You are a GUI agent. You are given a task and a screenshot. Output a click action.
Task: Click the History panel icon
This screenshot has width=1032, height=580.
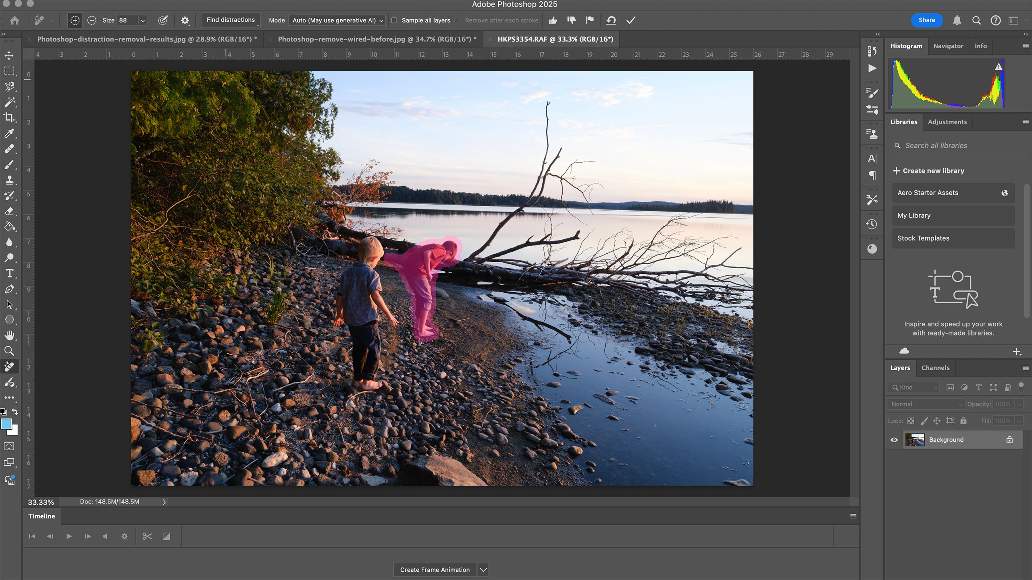[x=872, y=224]
